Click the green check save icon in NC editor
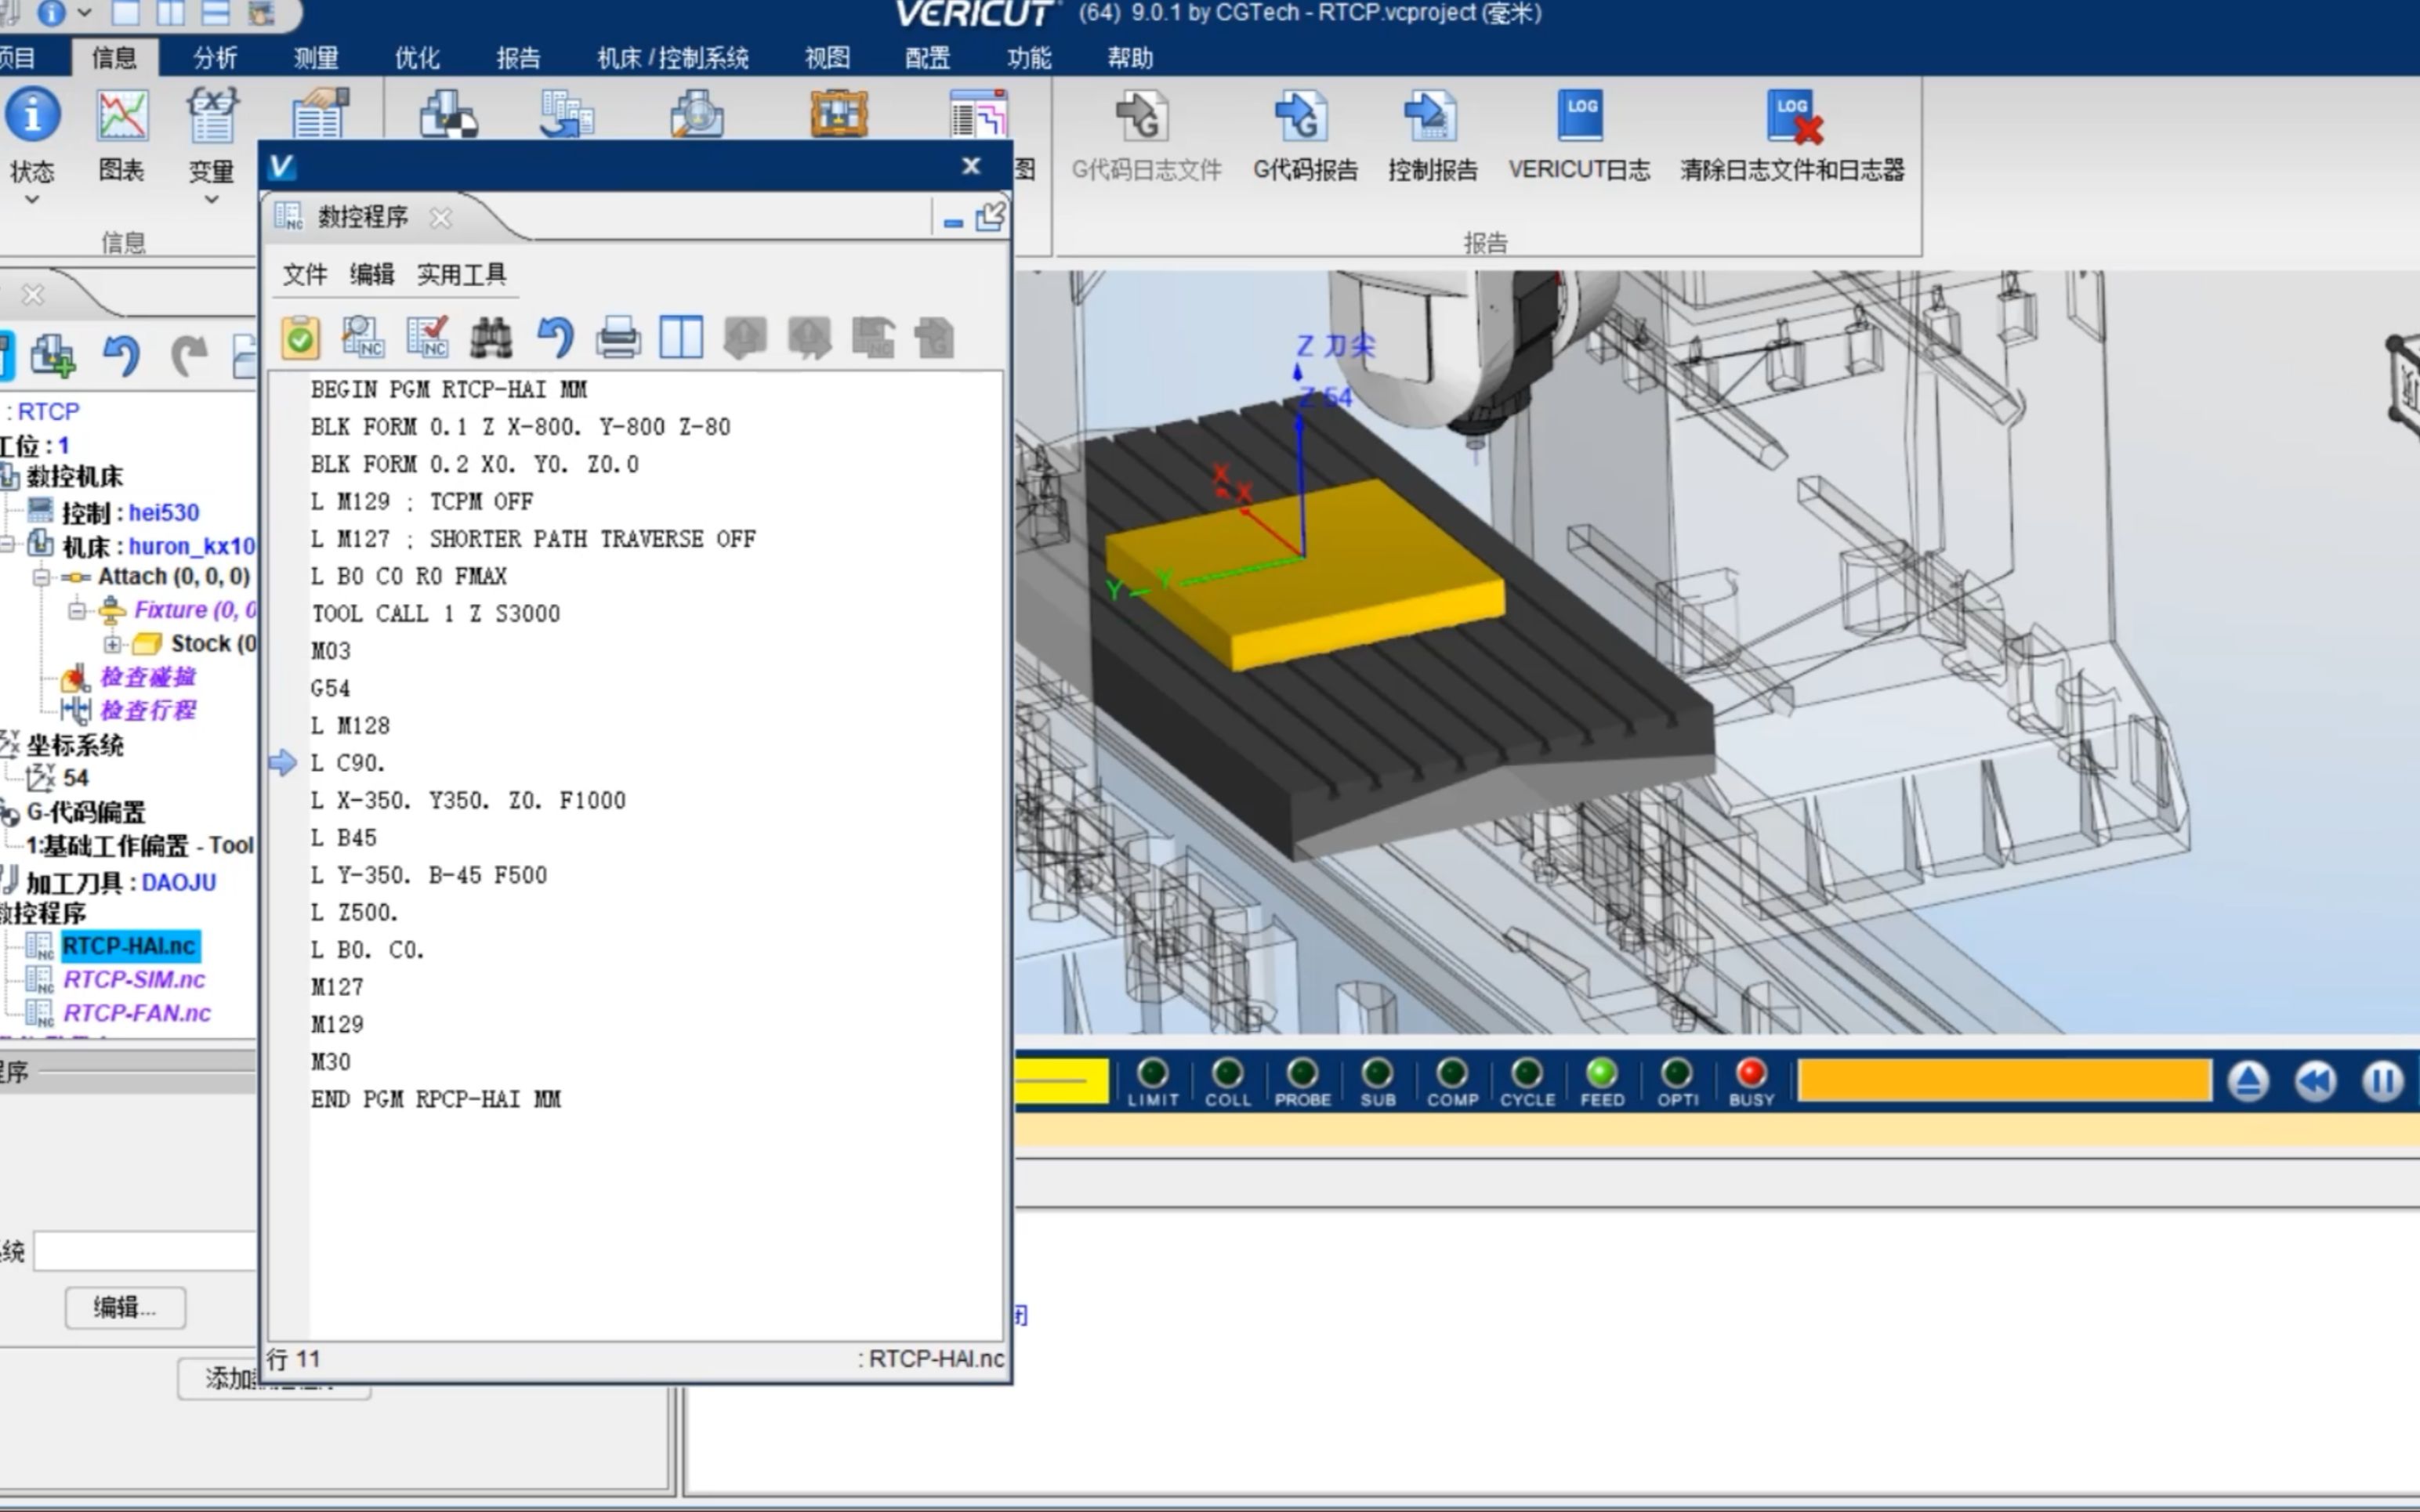The width and height of the screenshot is (2420, 1512). click(x=300, y=338)
